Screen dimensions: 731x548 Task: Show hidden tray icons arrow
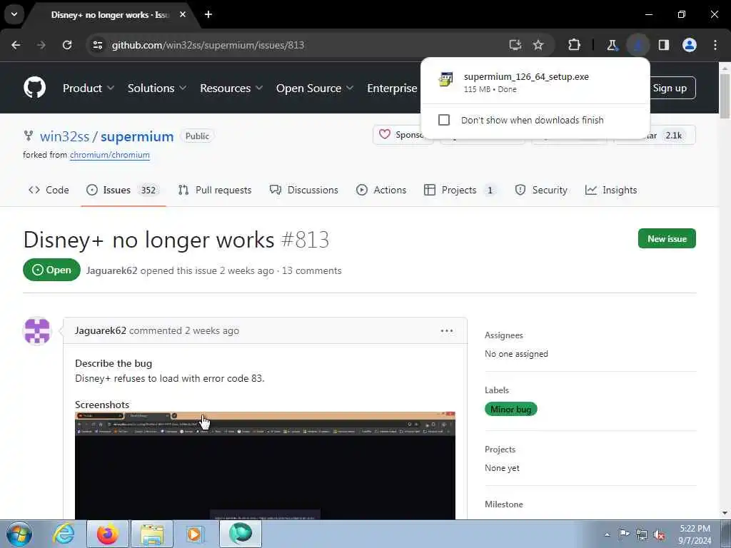point(607,534)
